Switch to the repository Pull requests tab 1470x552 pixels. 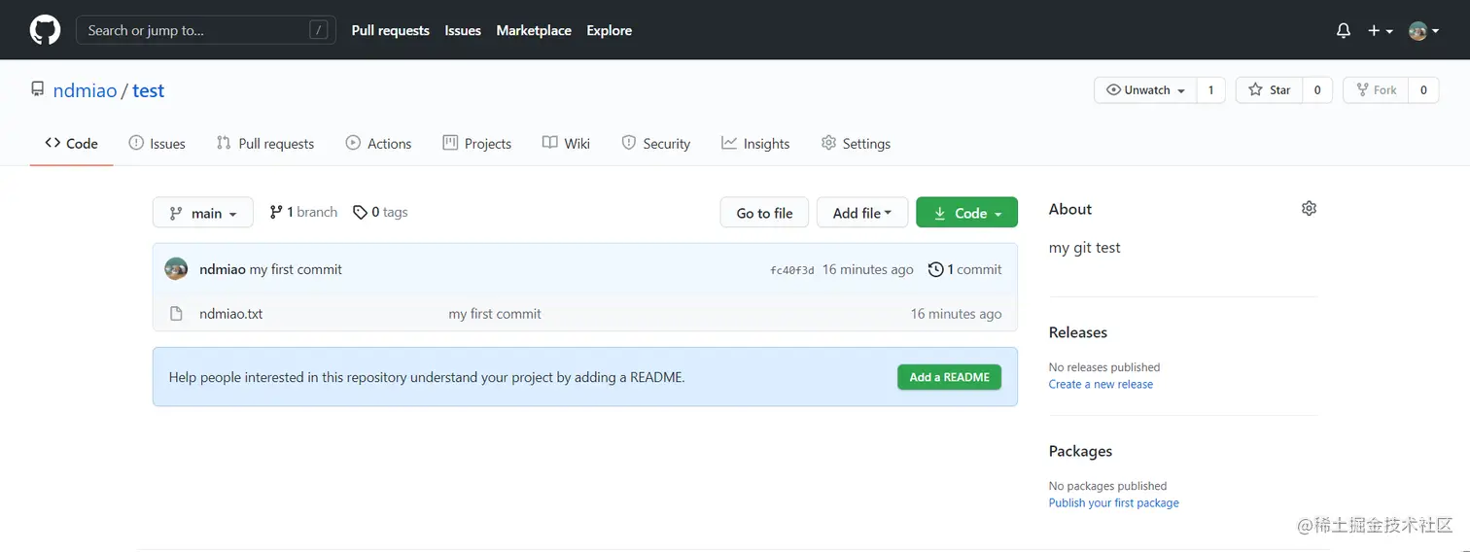click(x=265, y=143)
